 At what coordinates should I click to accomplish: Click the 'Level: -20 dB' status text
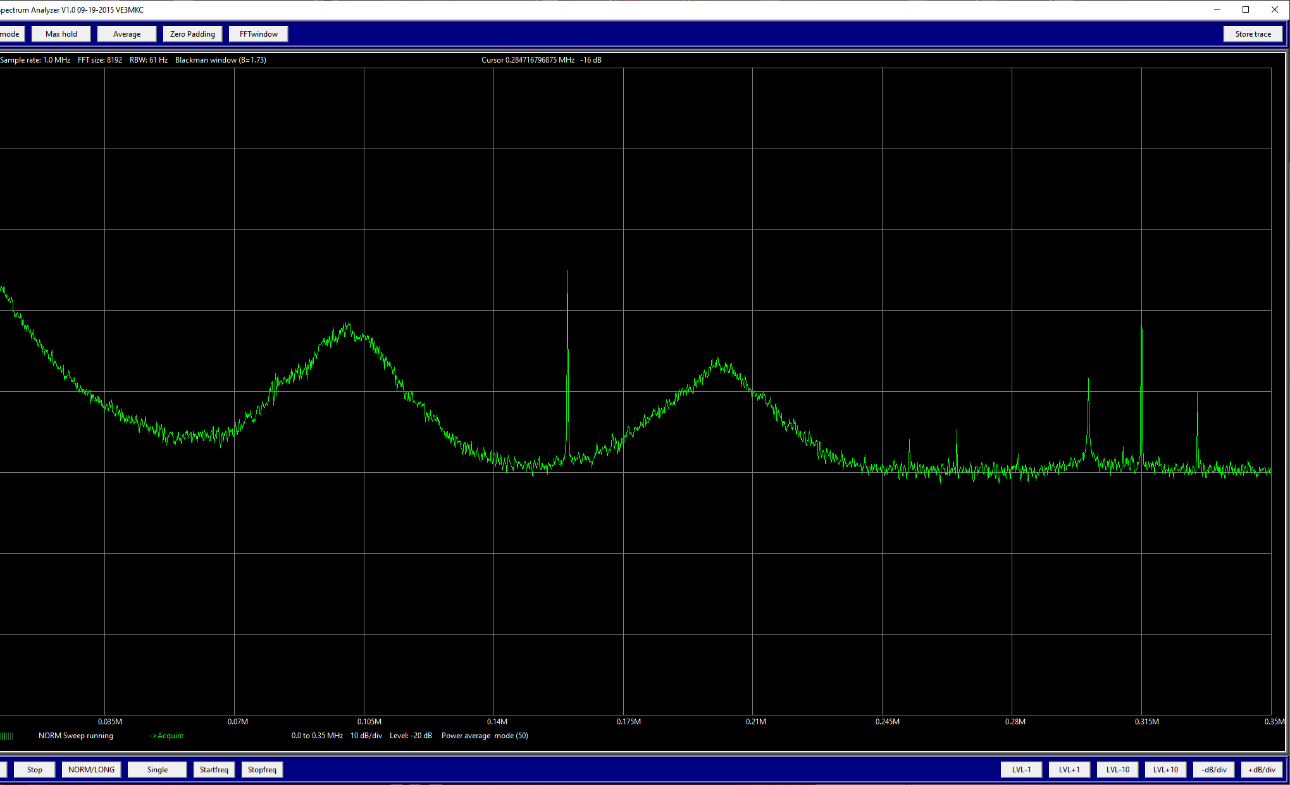(411, 736)
